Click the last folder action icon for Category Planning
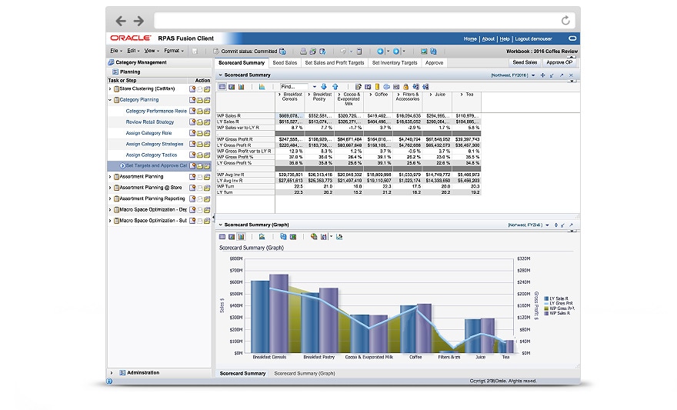677x410 pixels. 207,100
